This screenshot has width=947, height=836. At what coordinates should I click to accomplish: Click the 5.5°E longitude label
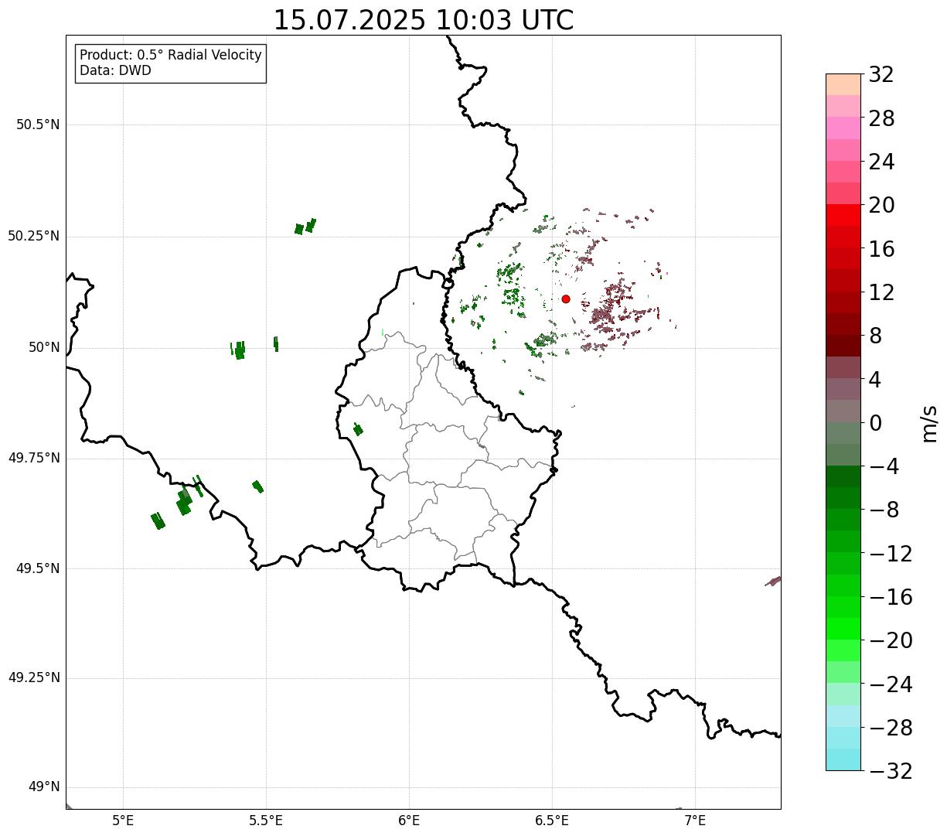coord(266,820)
